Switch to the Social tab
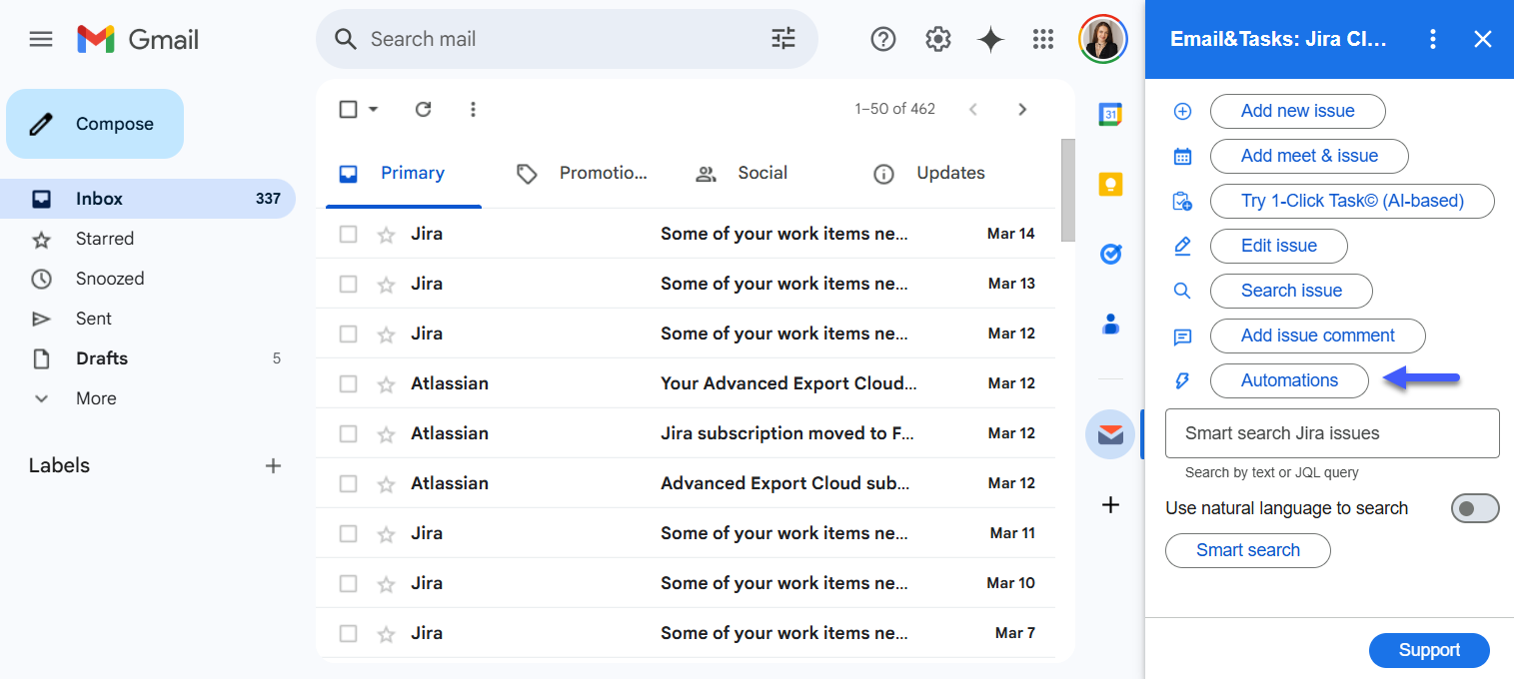 click(761, 173)
